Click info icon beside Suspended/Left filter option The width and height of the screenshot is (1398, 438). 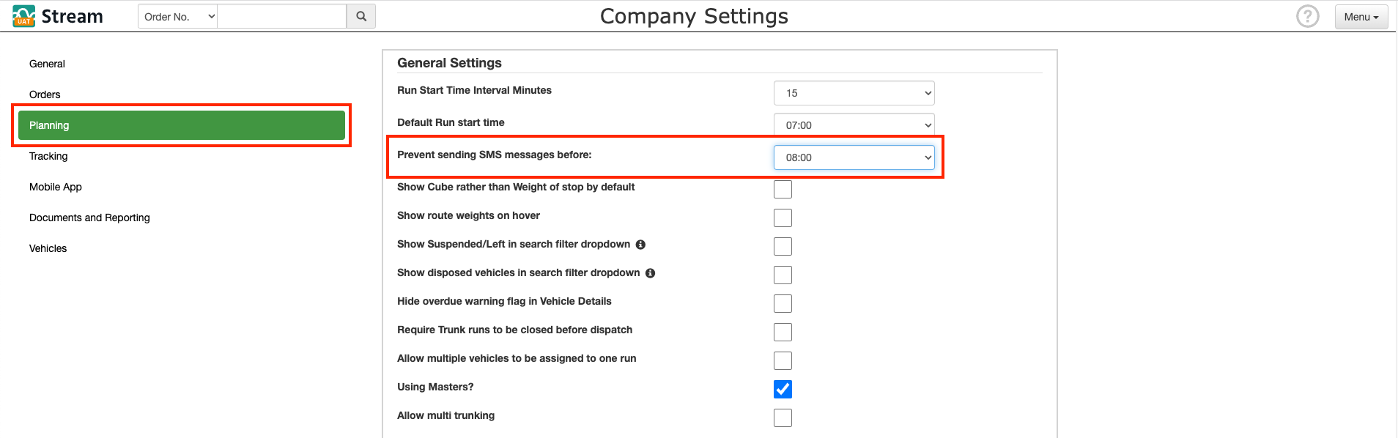640,245
